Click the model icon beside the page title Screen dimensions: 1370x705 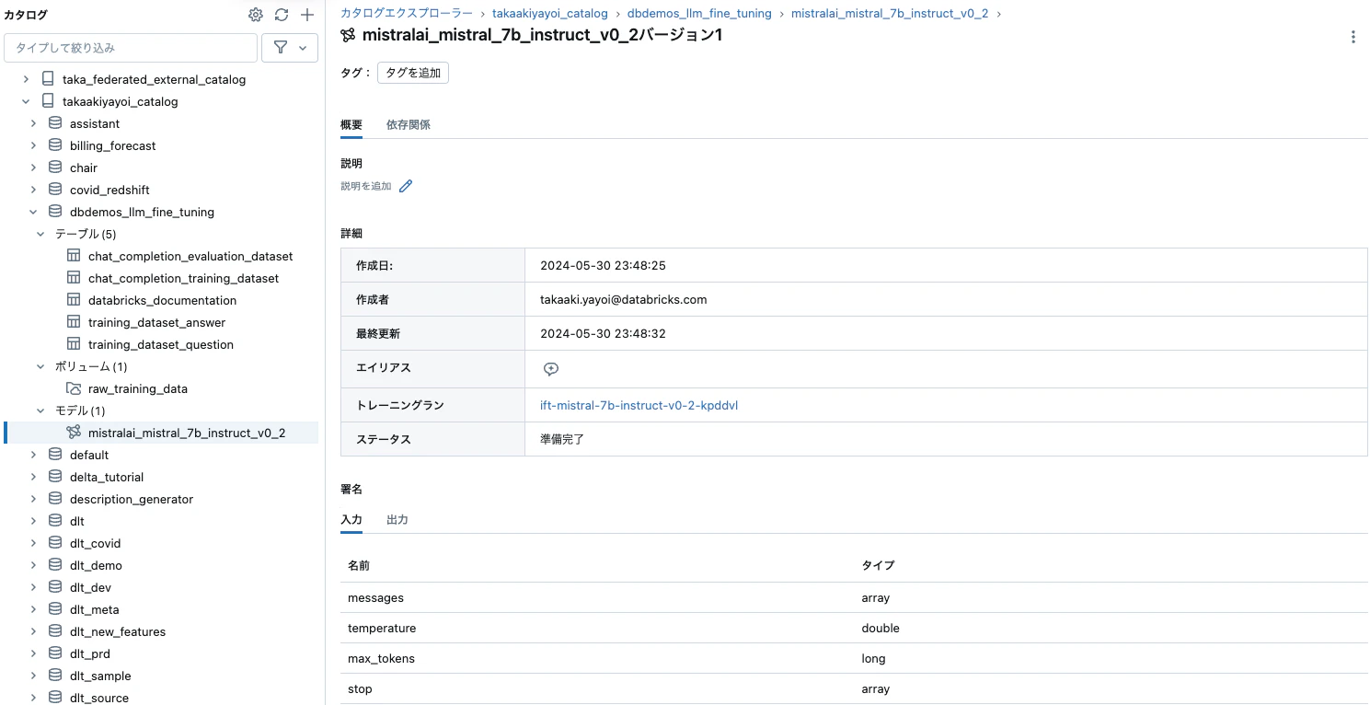click(x=348, y=35)
